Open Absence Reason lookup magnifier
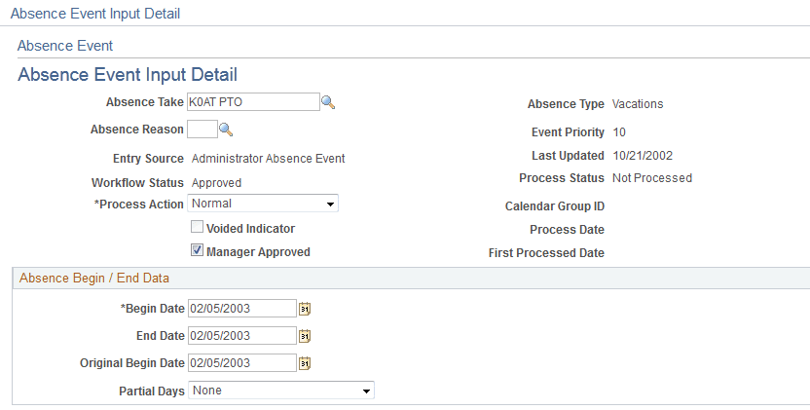810x410 pixels. [x=226, y=130]
